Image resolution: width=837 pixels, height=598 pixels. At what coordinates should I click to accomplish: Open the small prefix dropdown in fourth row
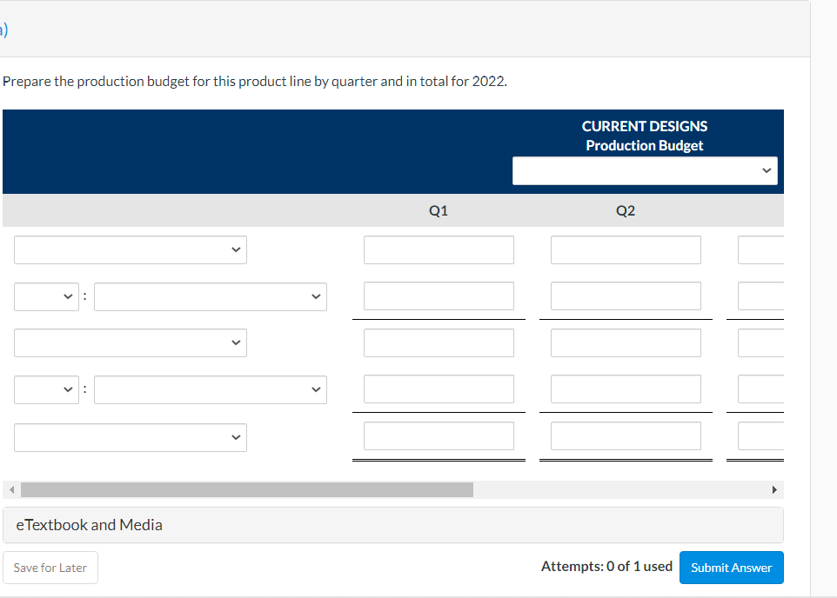coord(46,389)
